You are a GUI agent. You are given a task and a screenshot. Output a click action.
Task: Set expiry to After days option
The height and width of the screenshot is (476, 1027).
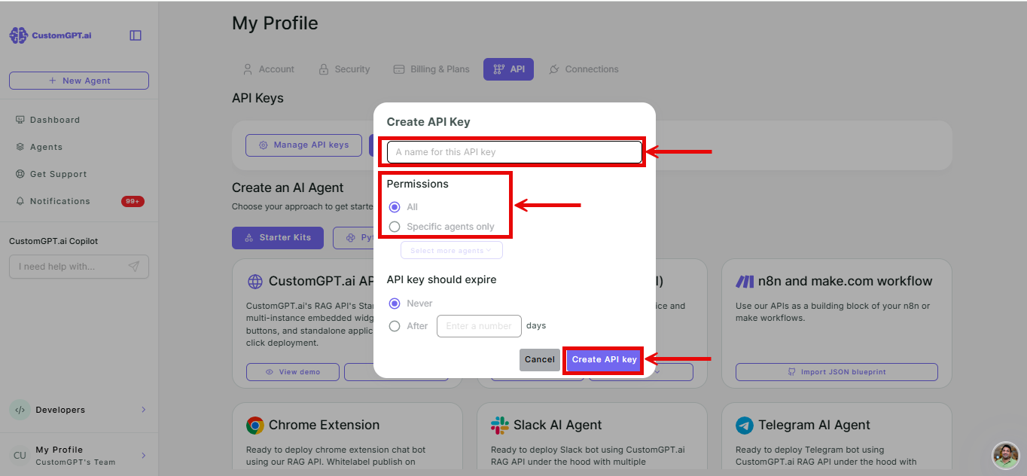click(x=395, y=326)
